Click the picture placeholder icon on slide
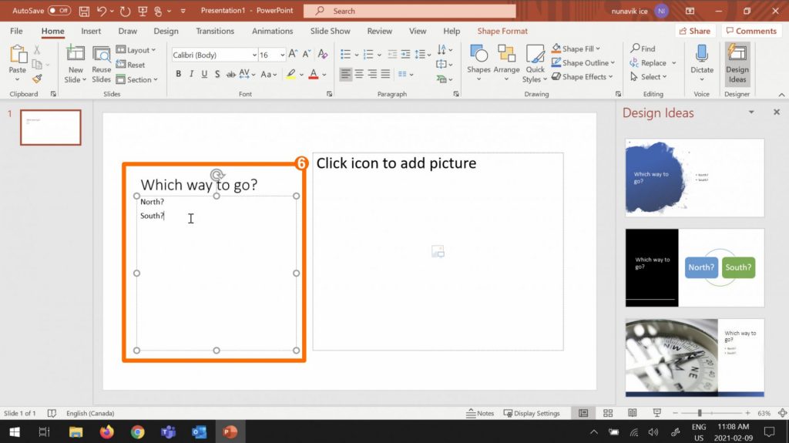 (x=438, y=251)
